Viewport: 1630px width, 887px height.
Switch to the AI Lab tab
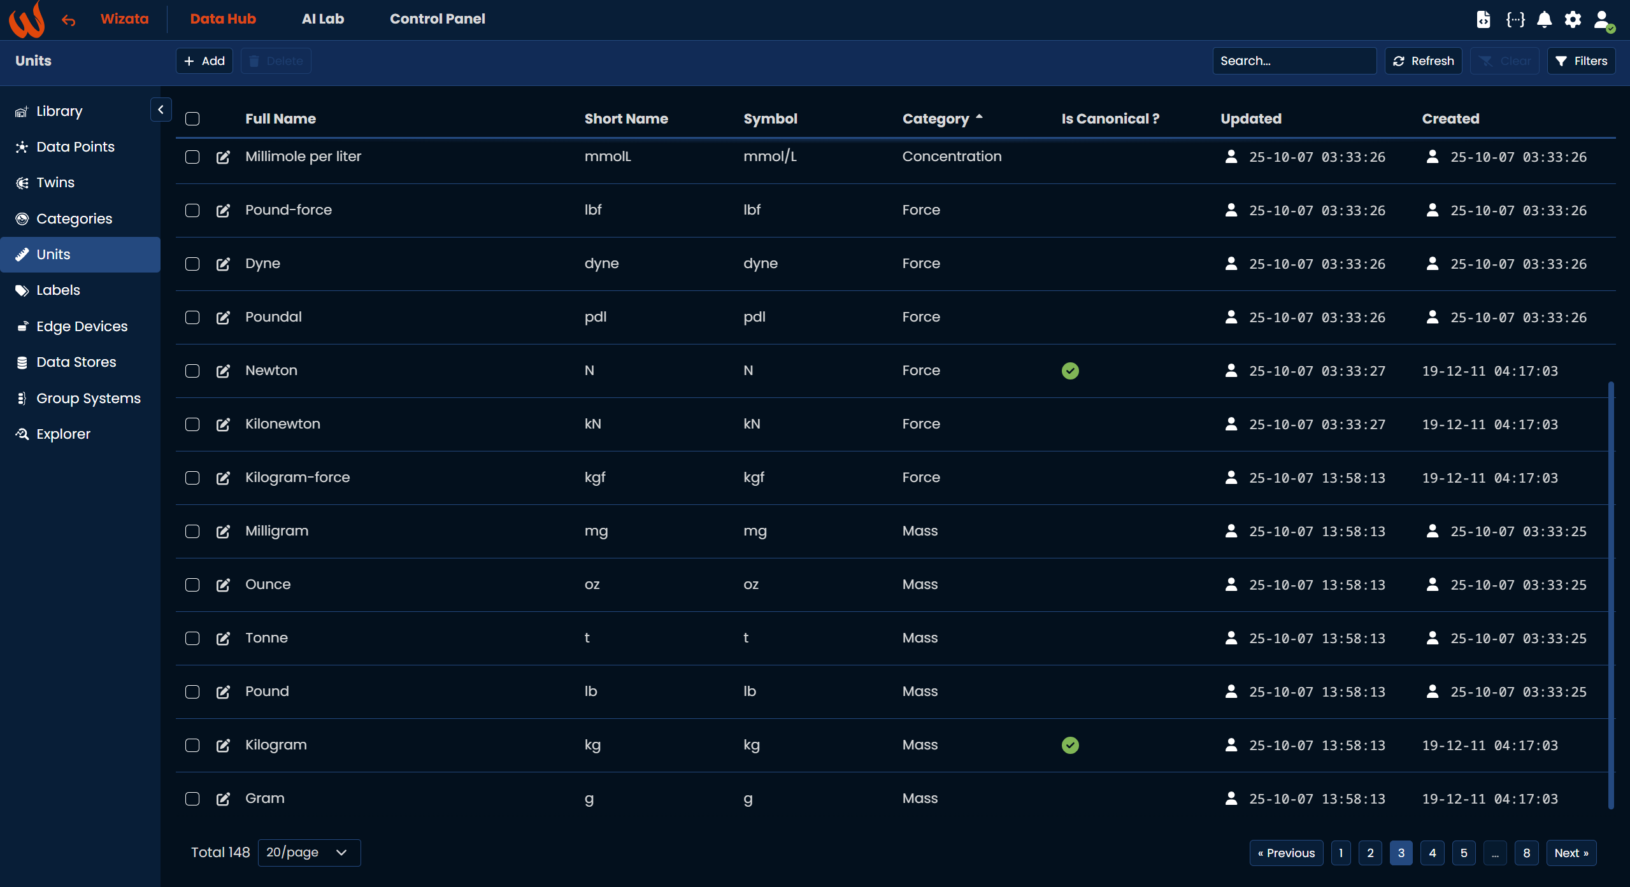tap(322, 19)
